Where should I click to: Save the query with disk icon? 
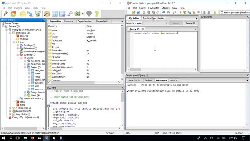(138, 12)
